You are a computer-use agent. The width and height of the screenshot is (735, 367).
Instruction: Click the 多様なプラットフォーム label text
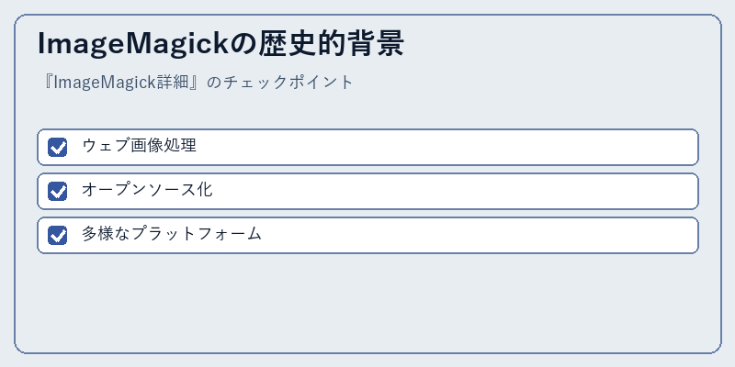point(172,234)
